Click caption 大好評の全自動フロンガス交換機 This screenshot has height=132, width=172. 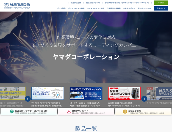pyautogui.click(x=120, y=103)
